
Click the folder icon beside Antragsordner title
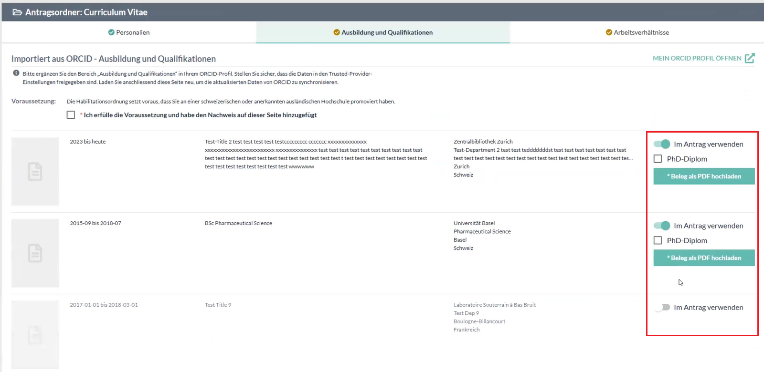[17, 12]
